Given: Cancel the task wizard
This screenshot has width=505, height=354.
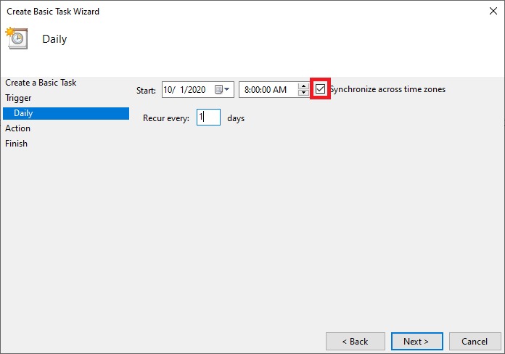Looking at the screenshot, I should coord(475,341).
